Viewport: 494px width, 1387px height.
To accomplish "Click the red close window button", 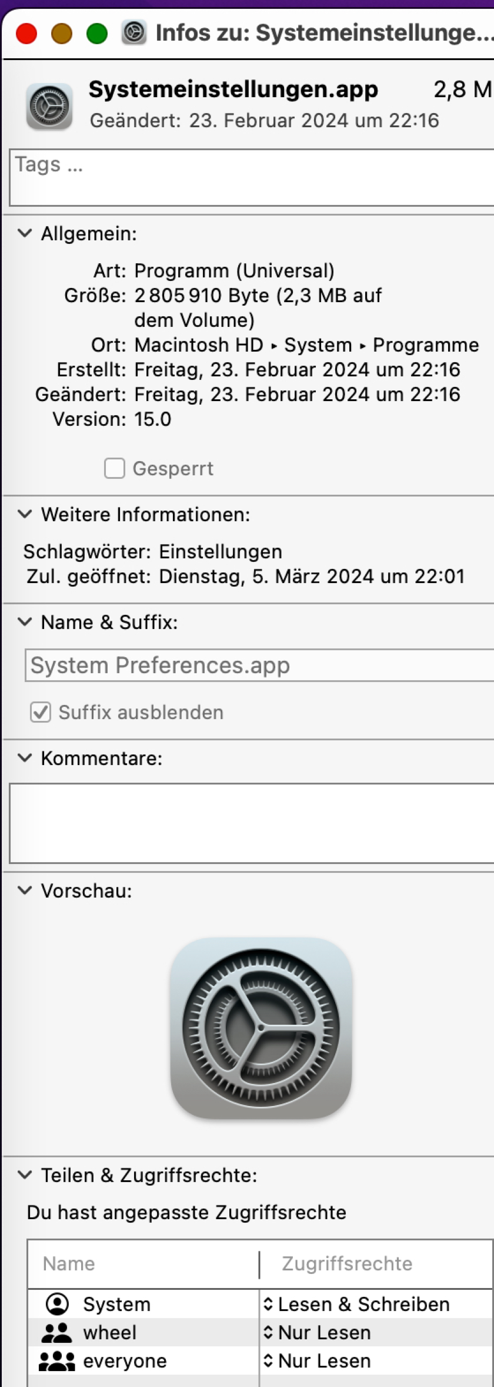I will pyautogui.click(x=26, y=33).
